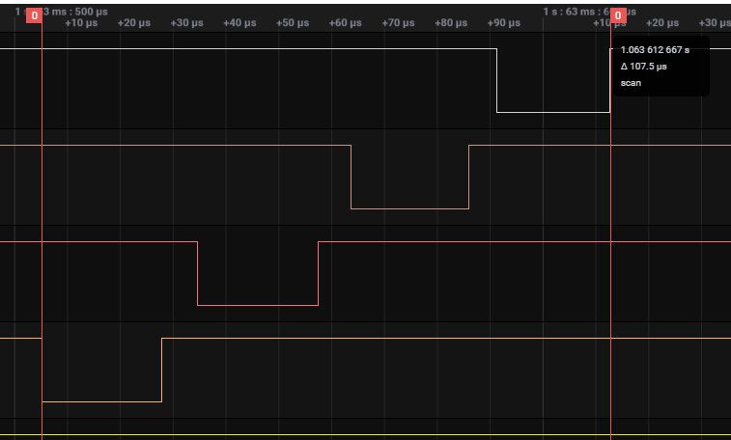Click the +30 µs tick after the left marker
The width and height of the screenshot is (731, 440).
coord(186,22)
